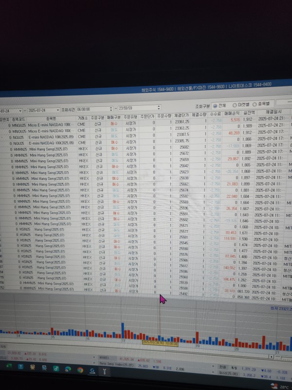
Task: Open the white G trading app icon
Action: (x=92, y=370)
